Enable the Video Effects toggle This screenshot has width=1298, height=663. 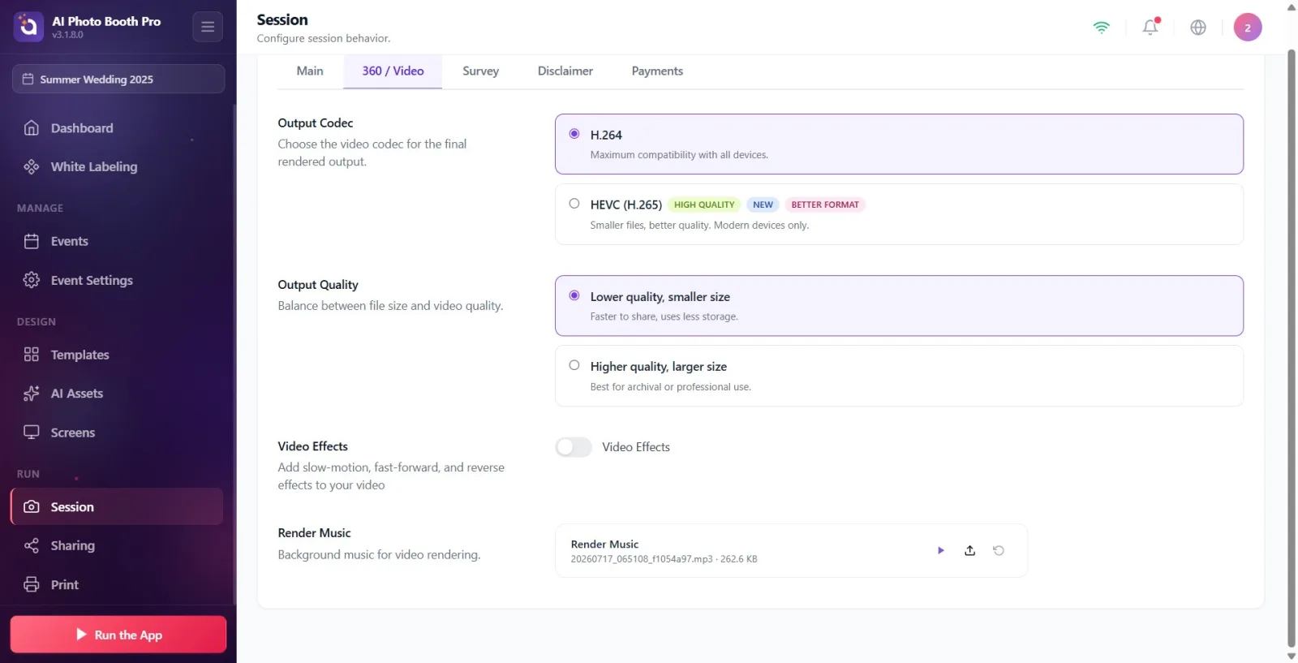pos(574,447)
